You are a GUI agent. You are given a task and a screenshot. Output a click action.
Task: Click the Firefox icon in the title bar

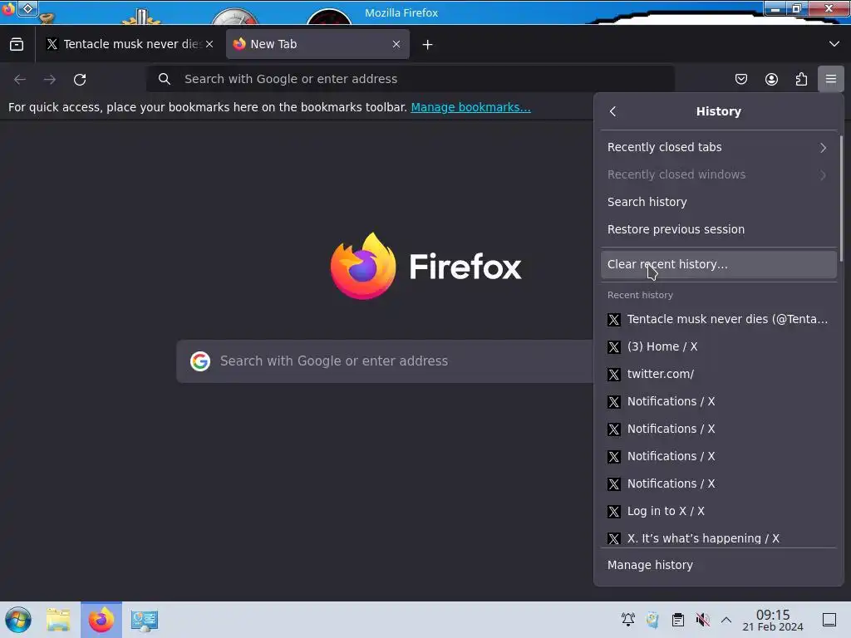pyautogui.click(x=8, y=9)
